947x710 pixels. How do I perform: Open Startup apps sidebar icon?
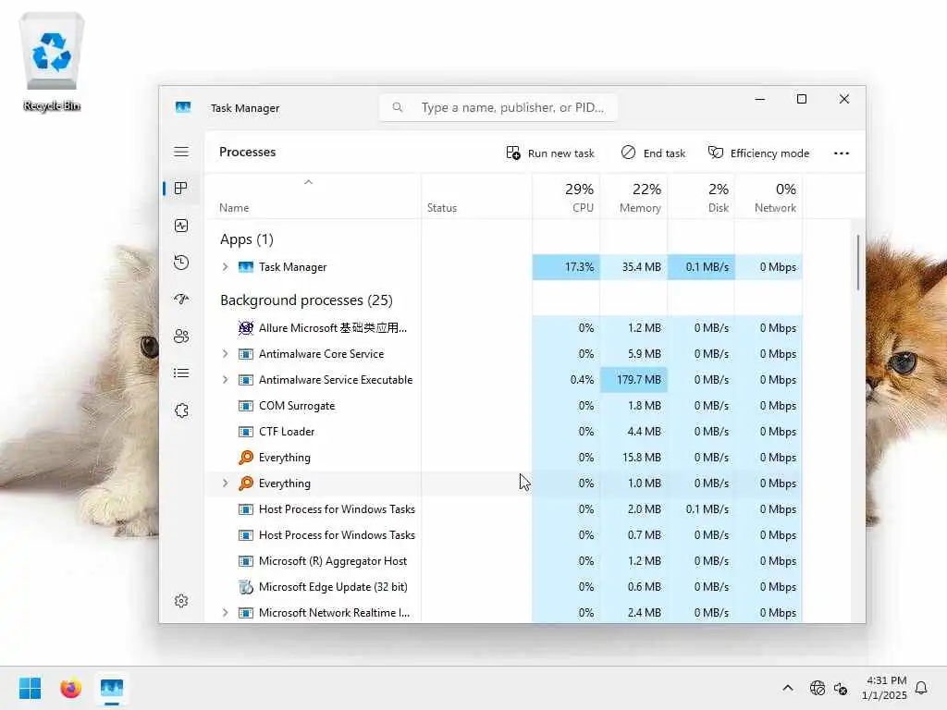(x=181, y=300)
